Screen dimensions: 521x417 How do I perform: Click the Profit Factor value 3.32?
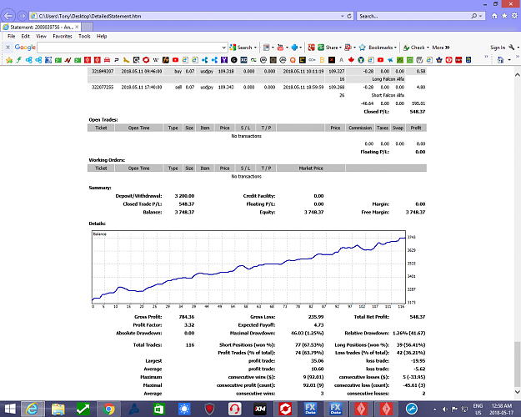pos(189,325)
